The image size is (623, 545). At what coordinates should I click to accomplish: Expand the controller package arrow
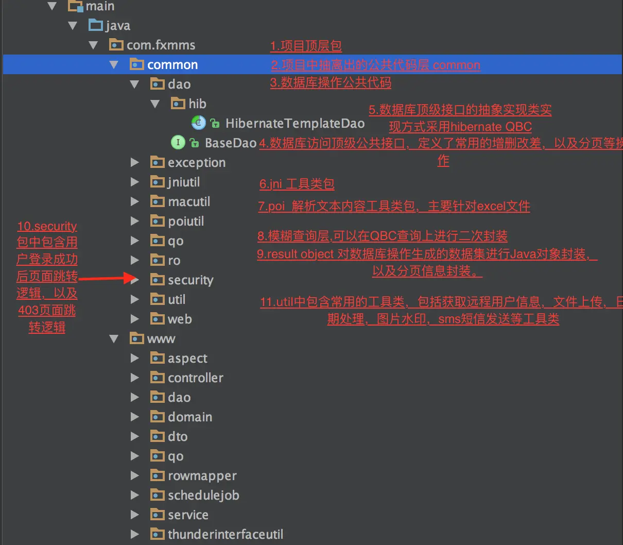[135, 378]
